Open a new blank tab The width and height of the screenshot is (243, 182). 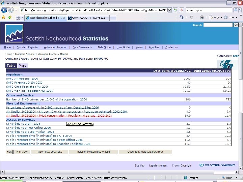(113, 18)
